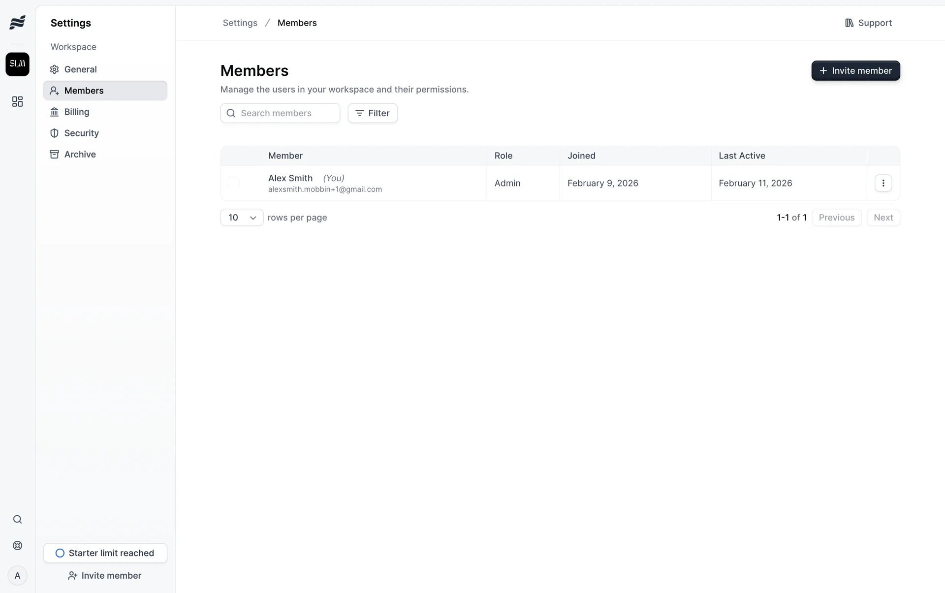Select the checkbox for Alex Smith row
This screenshot has width=945, height=593.
(233, 183)
